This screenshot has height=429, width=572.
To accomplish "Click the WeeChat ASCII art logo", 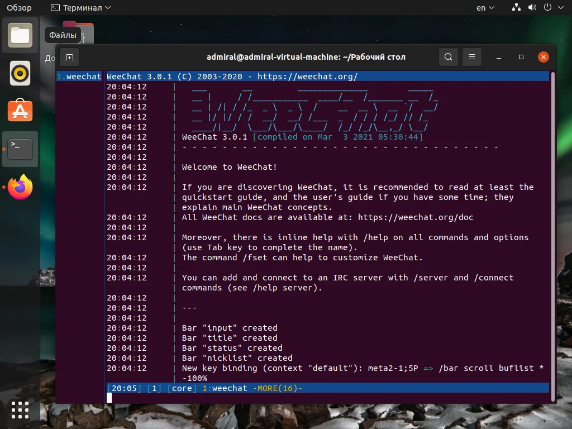I will click(314, 109).
